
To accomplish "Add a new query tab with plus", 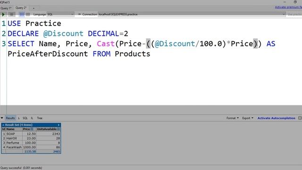I will (34, 8).
